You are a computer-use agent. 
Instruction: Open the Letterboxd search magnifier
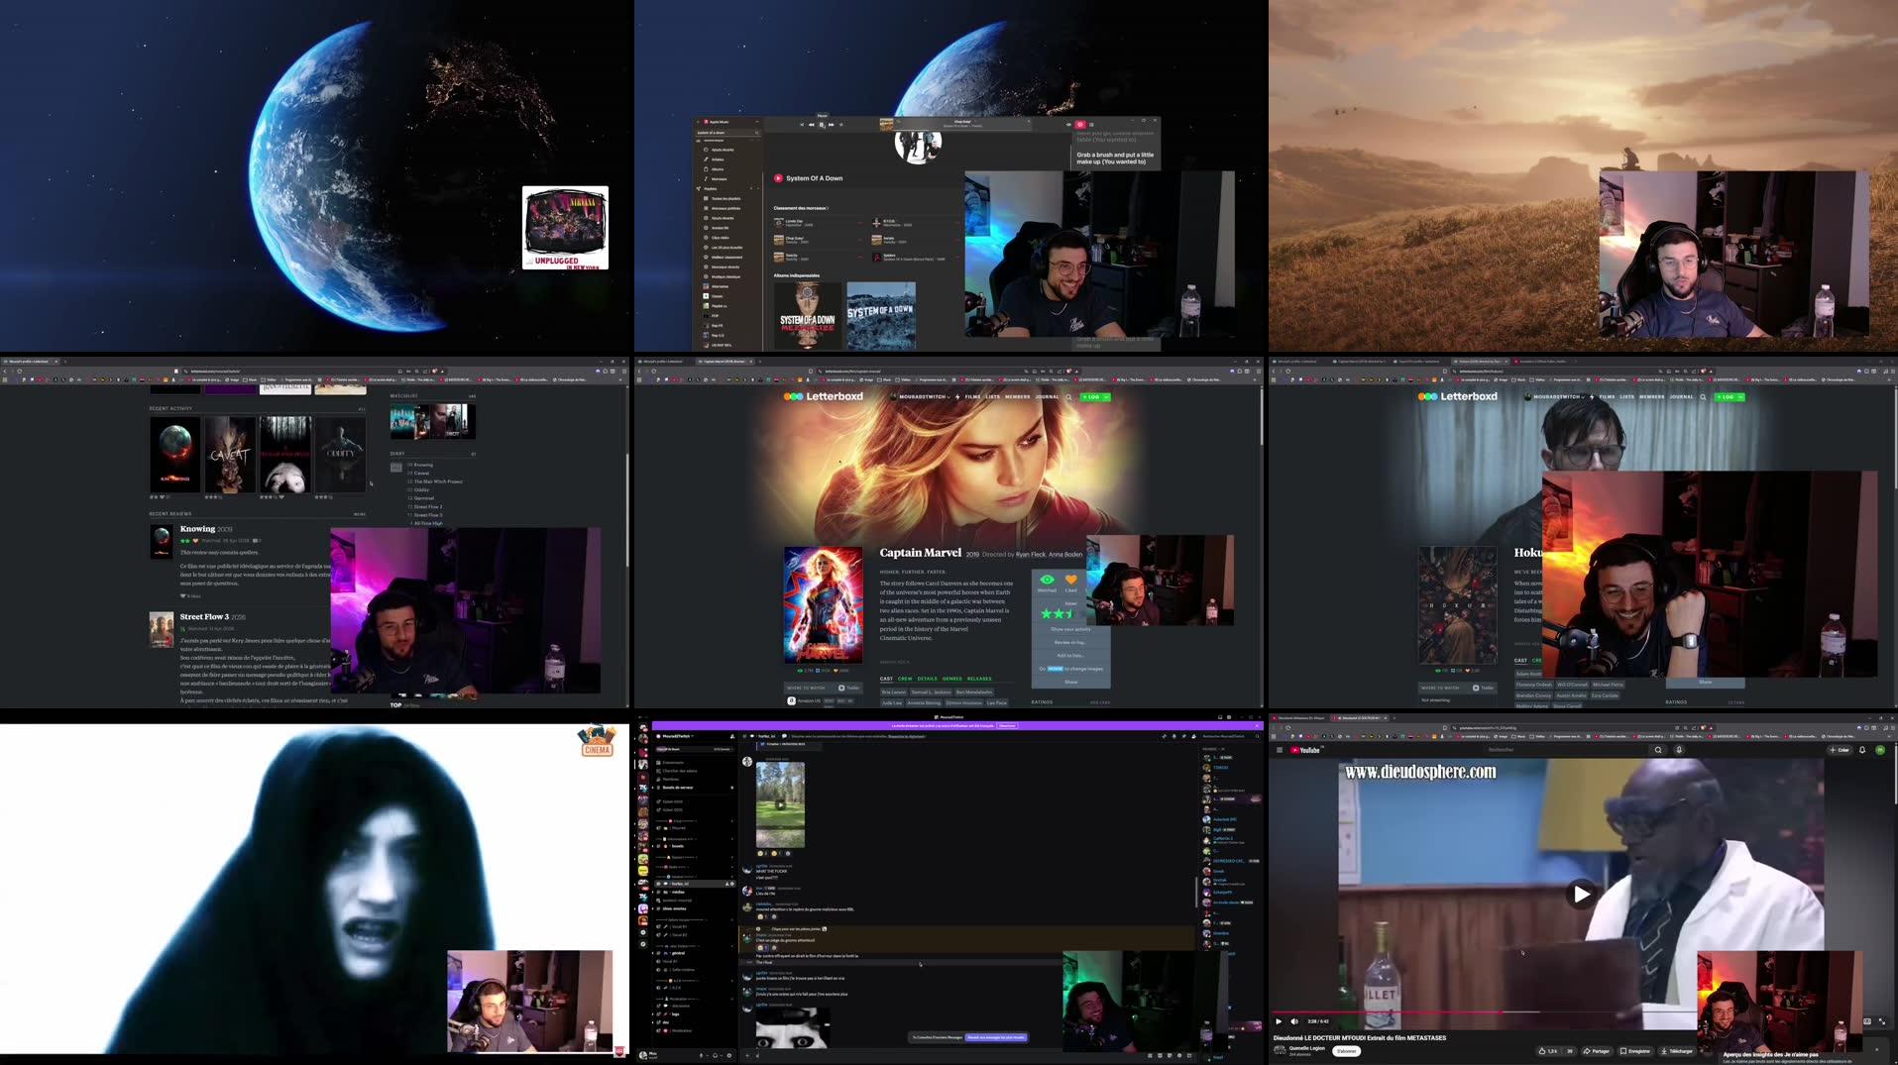click(x=1067, y=397)
